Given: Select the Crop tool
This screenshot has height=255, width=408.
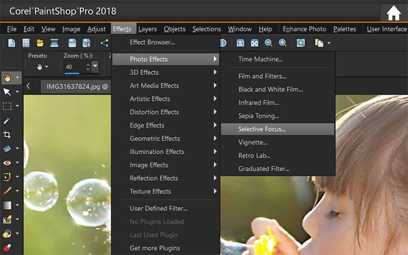Looking at the screenshot, I should point(7,134).
